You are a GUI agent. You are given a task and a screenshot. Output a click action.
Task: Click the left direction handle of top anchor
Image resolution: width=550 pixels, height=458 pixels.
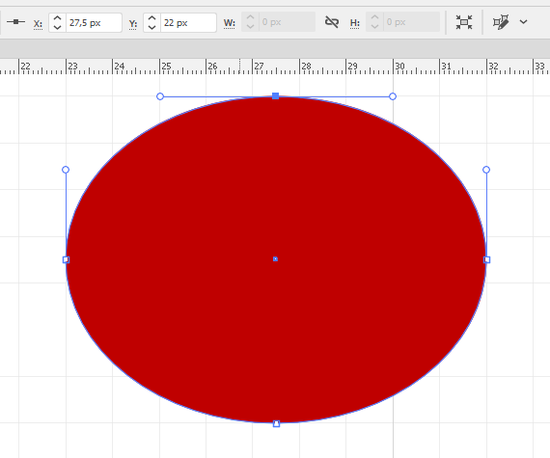(160, 96)
